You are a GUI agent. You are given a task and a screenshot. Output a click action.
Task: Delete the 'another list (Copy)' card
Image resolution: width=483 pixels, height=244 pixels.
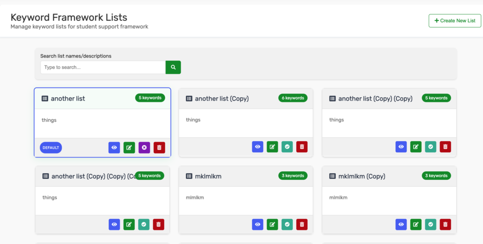coord(302,147)
